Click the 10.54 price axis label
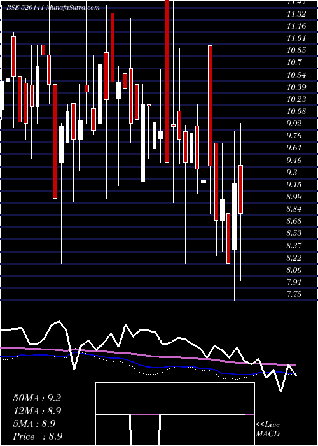The width and height of the screenshot is (318, 446). coord(296,75)
